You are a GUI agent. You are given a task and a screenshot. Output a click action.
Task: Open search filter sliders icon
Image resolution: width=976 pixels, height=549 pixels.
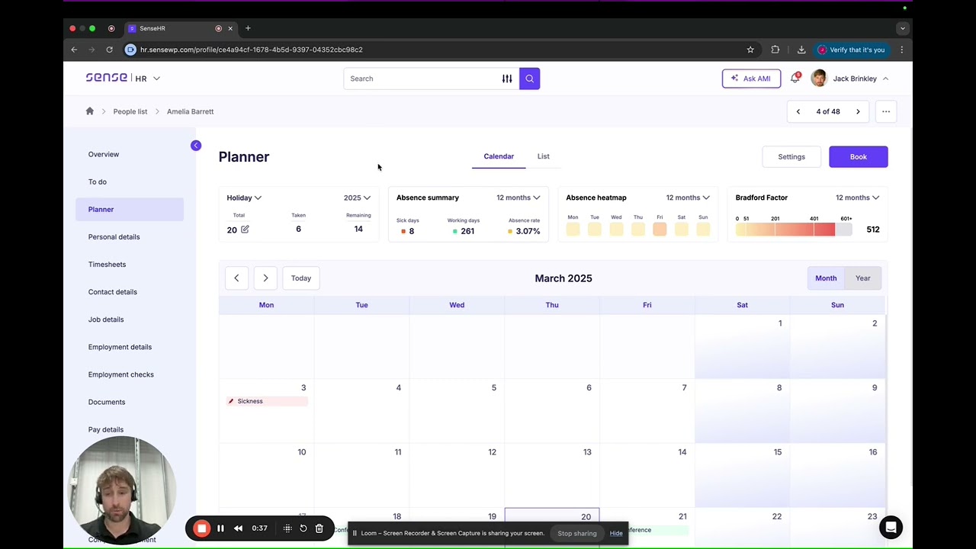pyautogui.click(x=507, y=79)
